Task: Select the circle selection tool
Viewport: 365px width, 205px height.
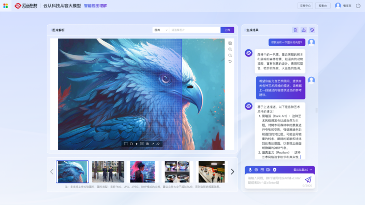Action: click(x=131, y=144)
